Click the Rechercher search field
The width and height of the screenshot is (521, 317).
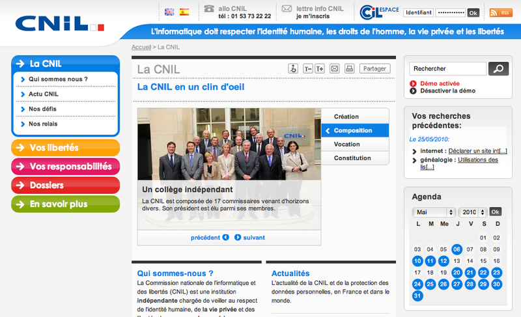pyautogui.click(x=448, y=69)
